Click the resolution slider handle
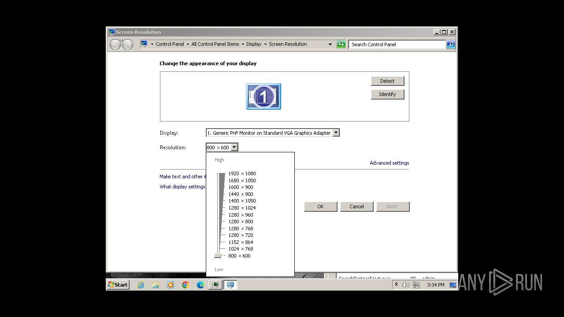Image resolution: width=564 pixels, height=317 pixels. [x=218, y=256]
